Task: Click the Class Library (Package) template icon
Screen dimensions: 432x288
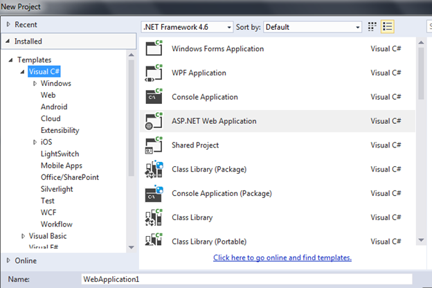Action: (154, 169)
